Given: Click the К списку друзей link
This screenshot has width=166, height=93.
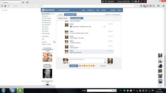Looking at the screenshot, I should 116,14.
